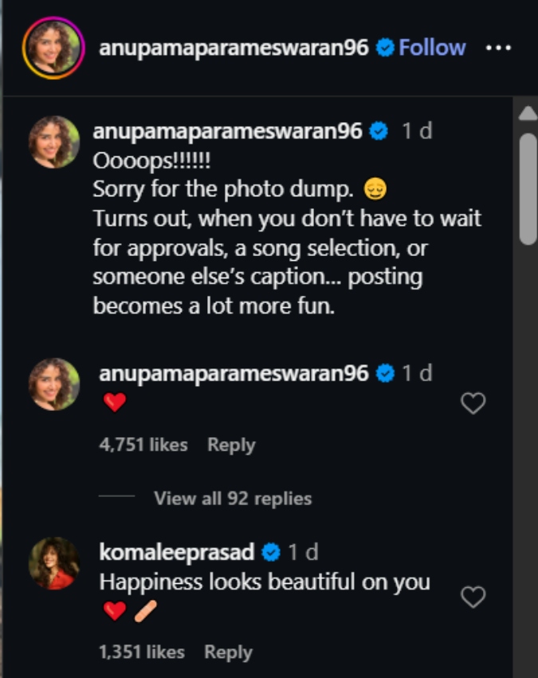538x678 pixels.
Task: Click verified badge next to komaleeprasad
Action: [x=271, y=552]
